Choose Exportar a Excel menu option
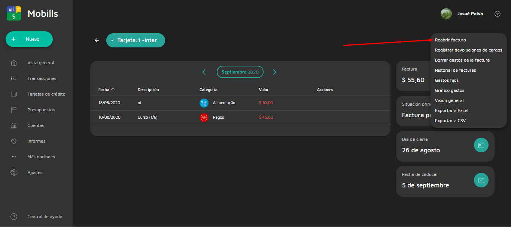The height and width of the screenshot is (227, 511). click(x=451, y=111)
